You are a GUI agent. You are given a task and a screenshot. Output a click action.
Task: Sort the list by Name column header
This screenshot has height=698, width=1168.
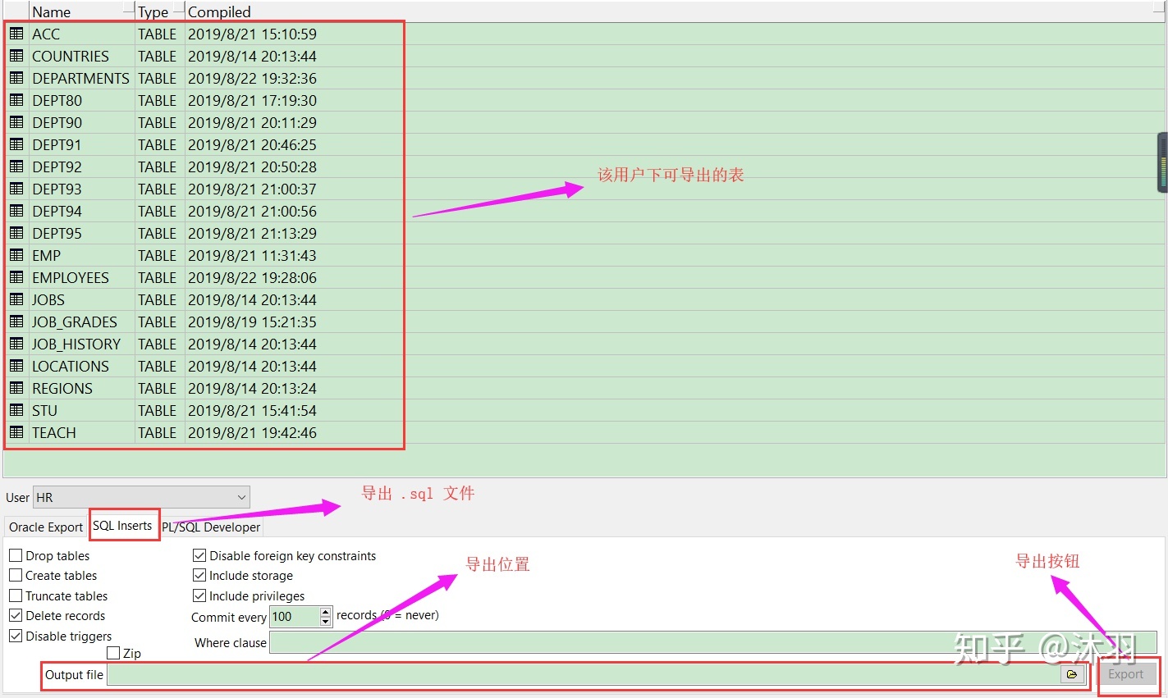pyautogui.click(x=82, y=11)
